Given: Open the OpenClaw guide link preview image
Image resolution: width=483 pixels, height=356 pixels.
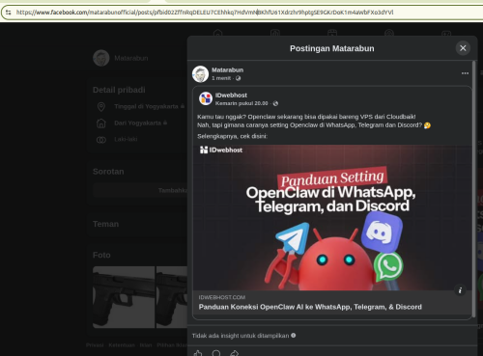Looking at the screenshot, I should coord(332,218).
